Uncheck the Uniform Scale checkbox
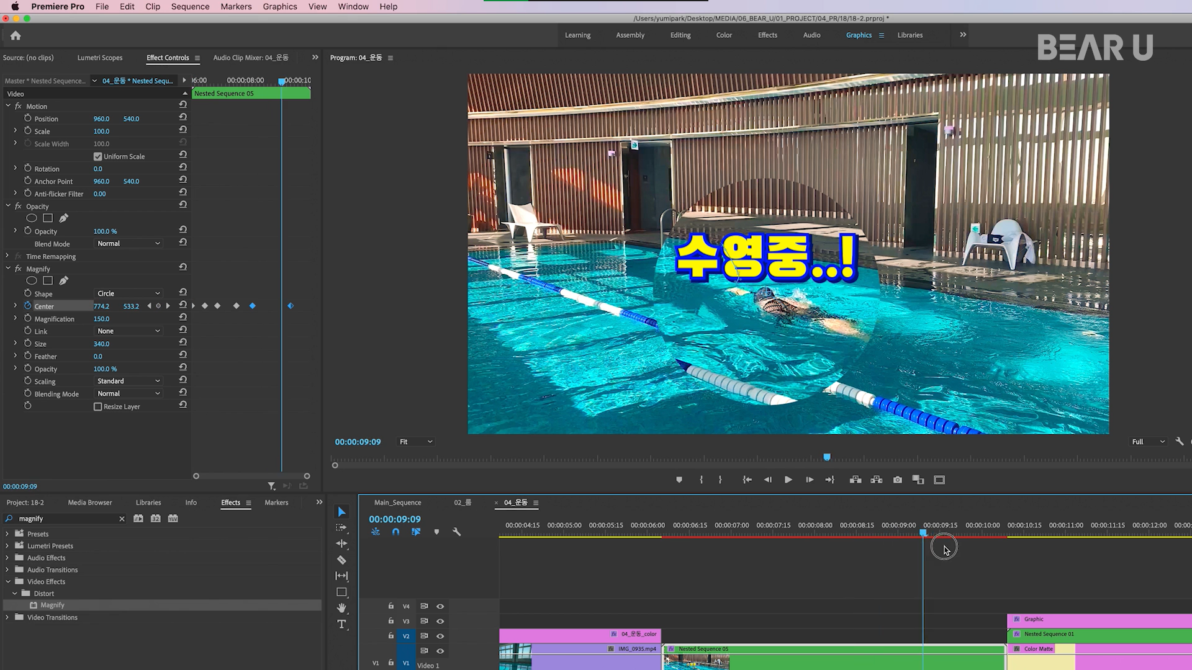Screen dimensions: 1192x670 [97, 156]
